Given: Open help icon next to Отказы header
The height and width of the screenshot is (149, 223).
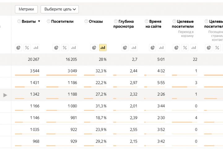Looking at the screenshot, I should [86, 21].
